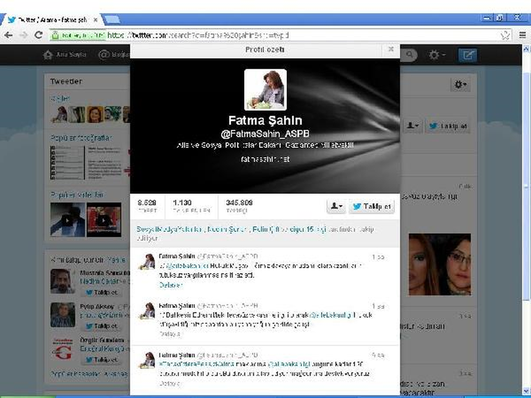Open the fatmasahin.net website link
The height and width of the screenshot is (398, 531).
coord(265,159)
